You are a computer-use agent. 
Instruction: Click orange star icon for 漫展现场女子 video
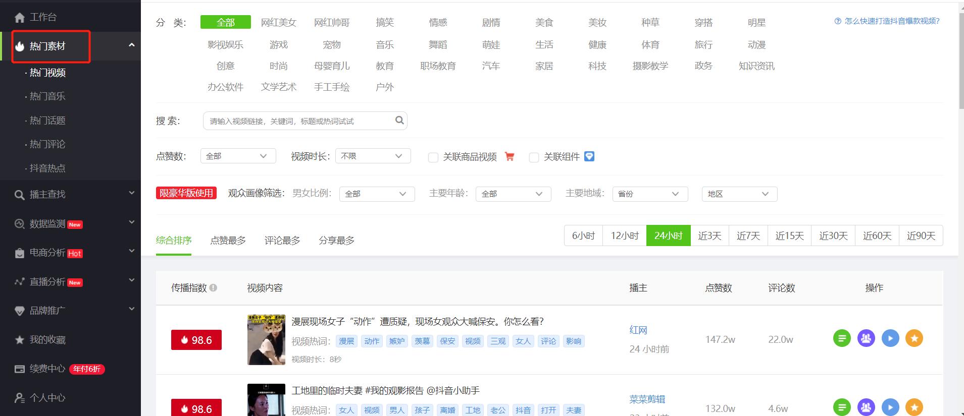click(914, 338)
